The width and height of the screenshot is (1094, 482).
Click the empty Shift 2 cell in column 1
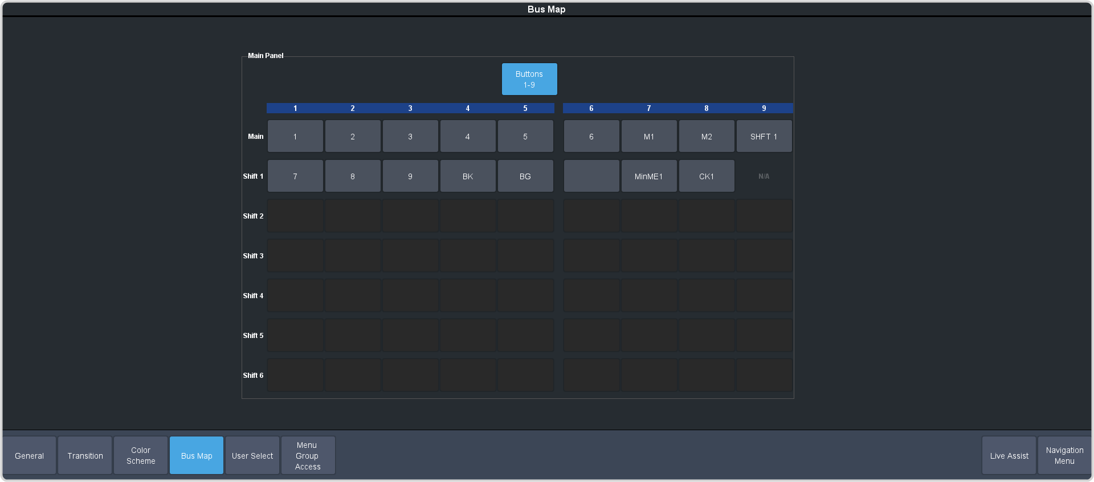point(295,216)
